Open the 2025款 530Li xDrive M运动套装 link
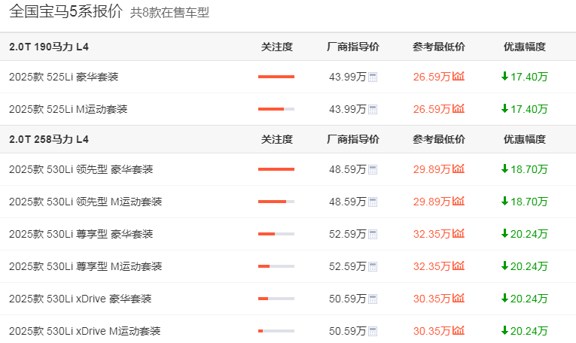Image resolution: width=576 pixels, height=343 pixels. [84, 331]
